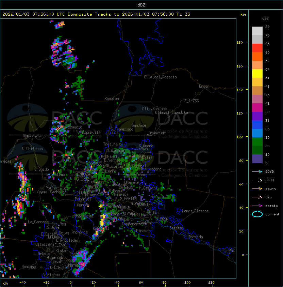The width and height of the screenshot is (283, 287).
Task: Click the TUNUYAN map label
Action: pos(72,266)
